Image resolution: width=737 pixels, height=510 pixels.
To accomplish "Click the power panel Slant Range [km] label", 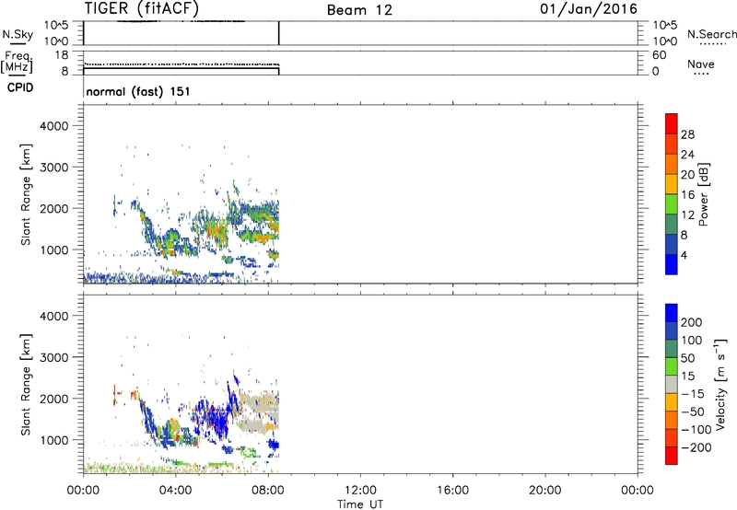I will (x=26, y=194).
